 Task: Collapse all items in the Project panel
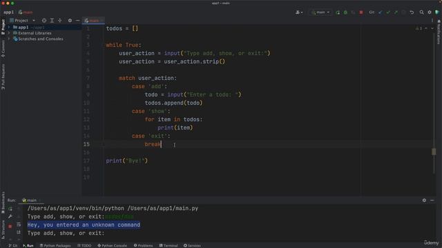60,21
